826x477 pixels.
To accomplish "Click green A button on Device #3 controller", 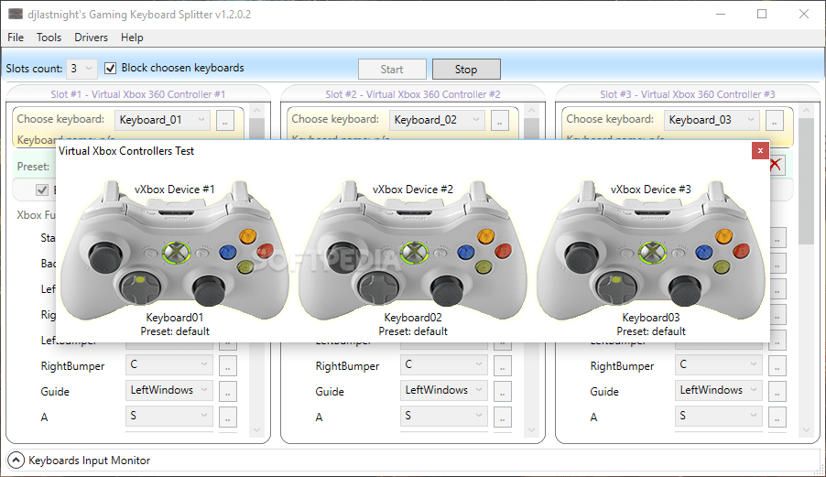I will (x=722, y=267).
